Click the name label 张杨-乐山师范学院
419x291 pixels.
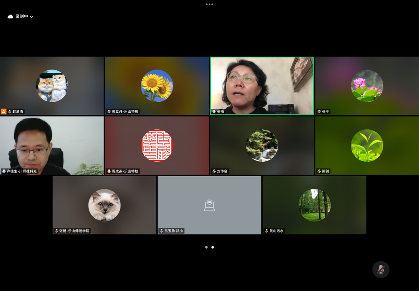[x=74, y=231]
